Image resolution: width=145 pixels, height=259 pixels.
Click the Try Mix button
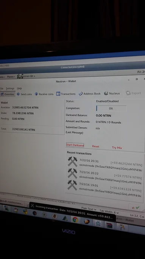pyautogui.click(x=117, y=148)
